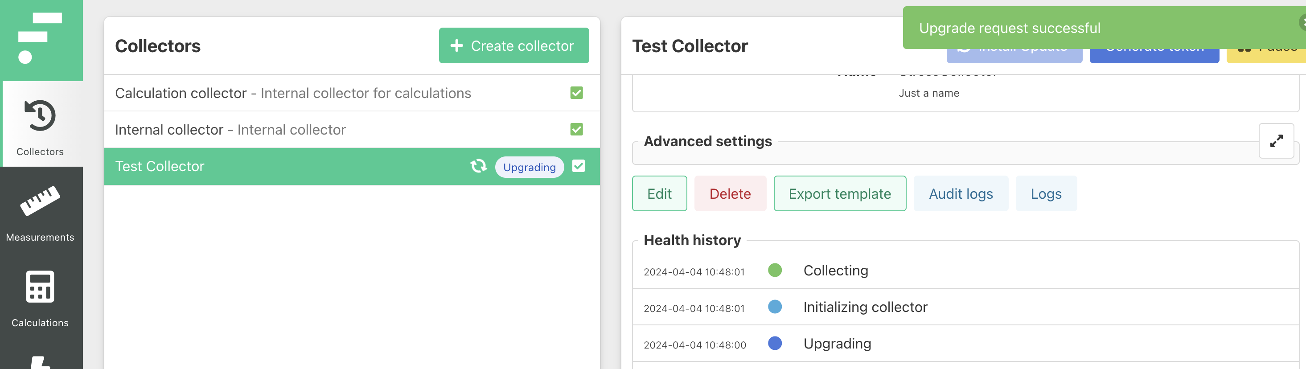The width and height of the screenshot is (1306, 369).
Task: Click the Delete button
Action: (730, 193)
